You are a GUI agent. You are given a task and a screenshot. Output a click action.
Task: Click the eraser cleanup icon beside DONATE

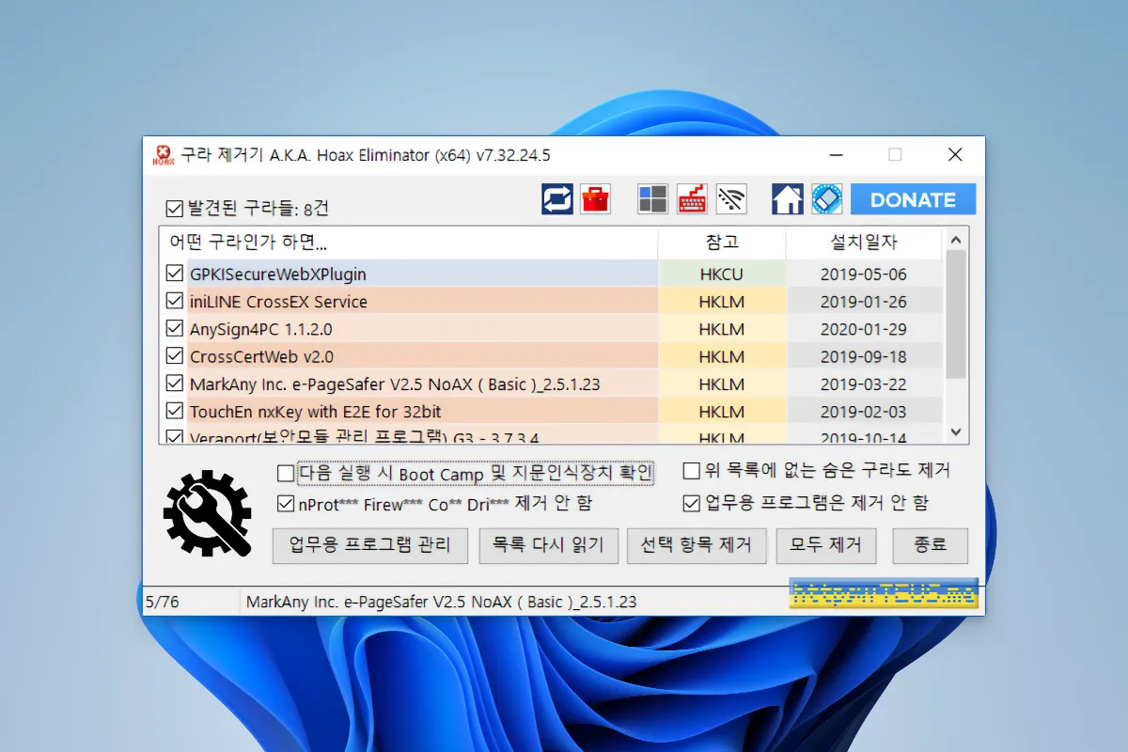tap(825, 198)
